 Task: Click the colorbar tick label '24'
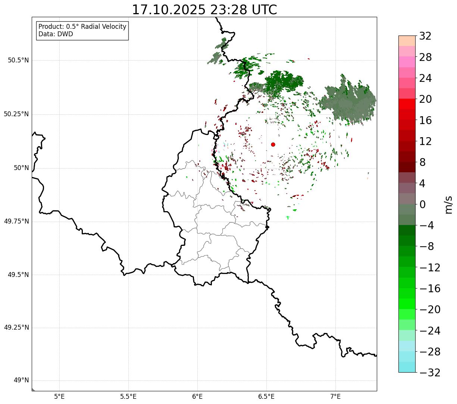(x=425, y=78)
